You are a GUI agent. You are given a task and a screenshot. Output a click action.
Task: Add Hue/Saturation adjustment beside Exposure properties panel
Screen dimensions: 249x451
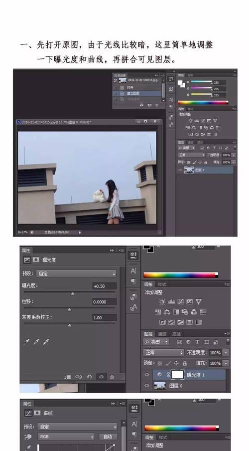(158, 312)
